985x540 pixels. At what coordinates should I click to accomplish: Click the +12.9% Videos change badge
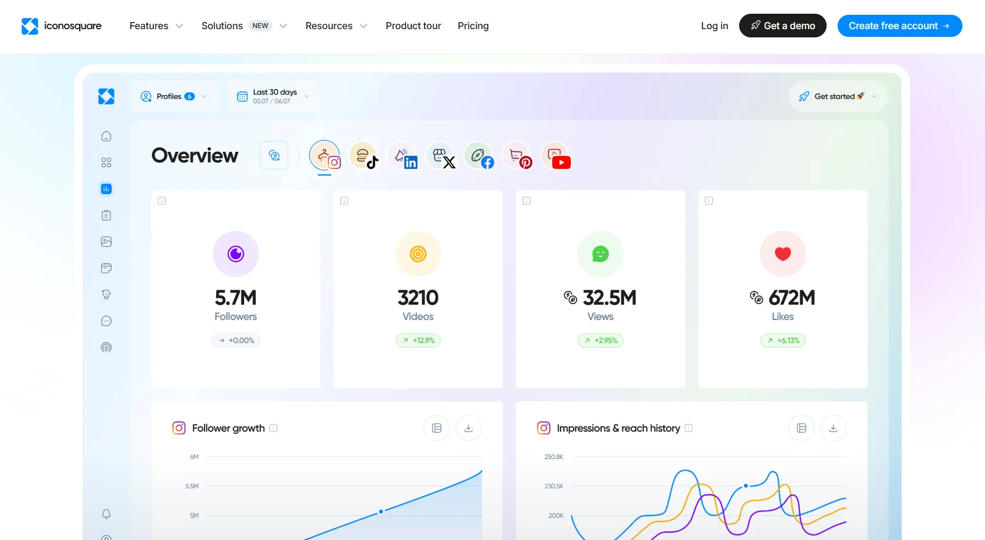coord(418,340)
